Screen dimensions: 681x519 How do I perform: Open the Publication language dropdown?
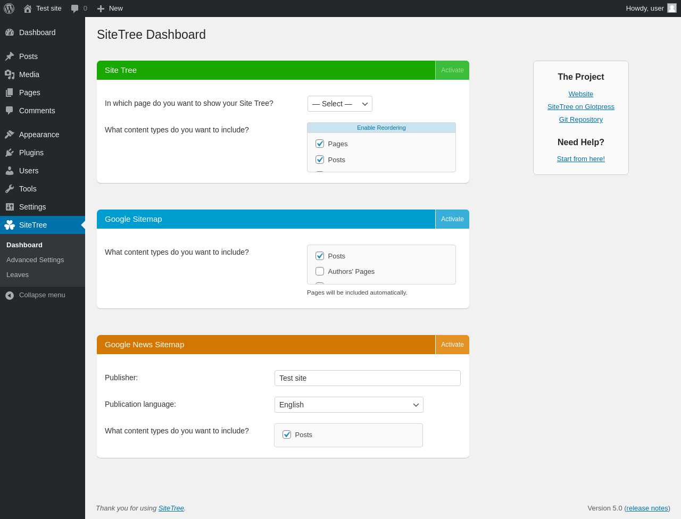[x=349, y=405]
